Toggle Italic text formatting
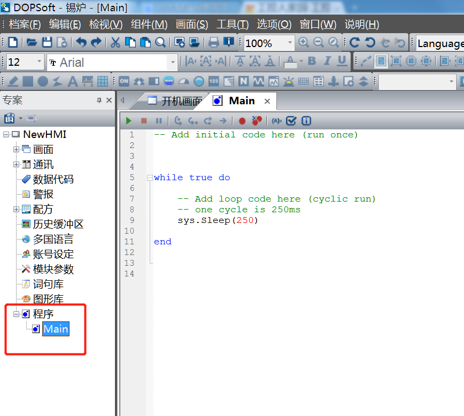Viewport: 464px width, 416px height. (327, 61)
